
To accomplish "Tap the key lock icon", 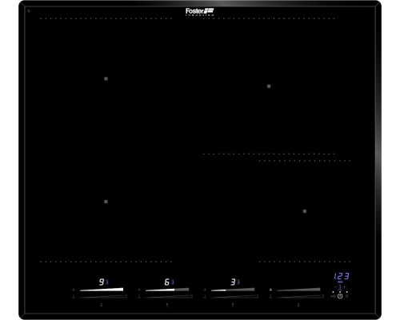I will (333, 296).
